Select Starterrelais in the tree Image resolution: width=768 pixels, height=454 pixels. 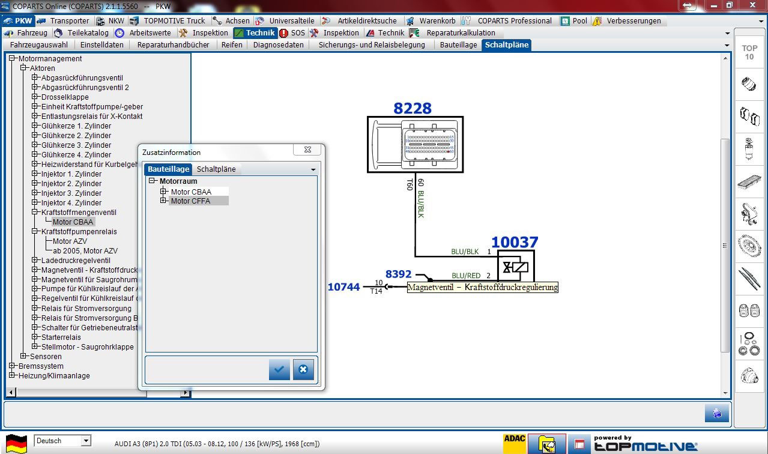pyautogui.click(x=61, y=337)
